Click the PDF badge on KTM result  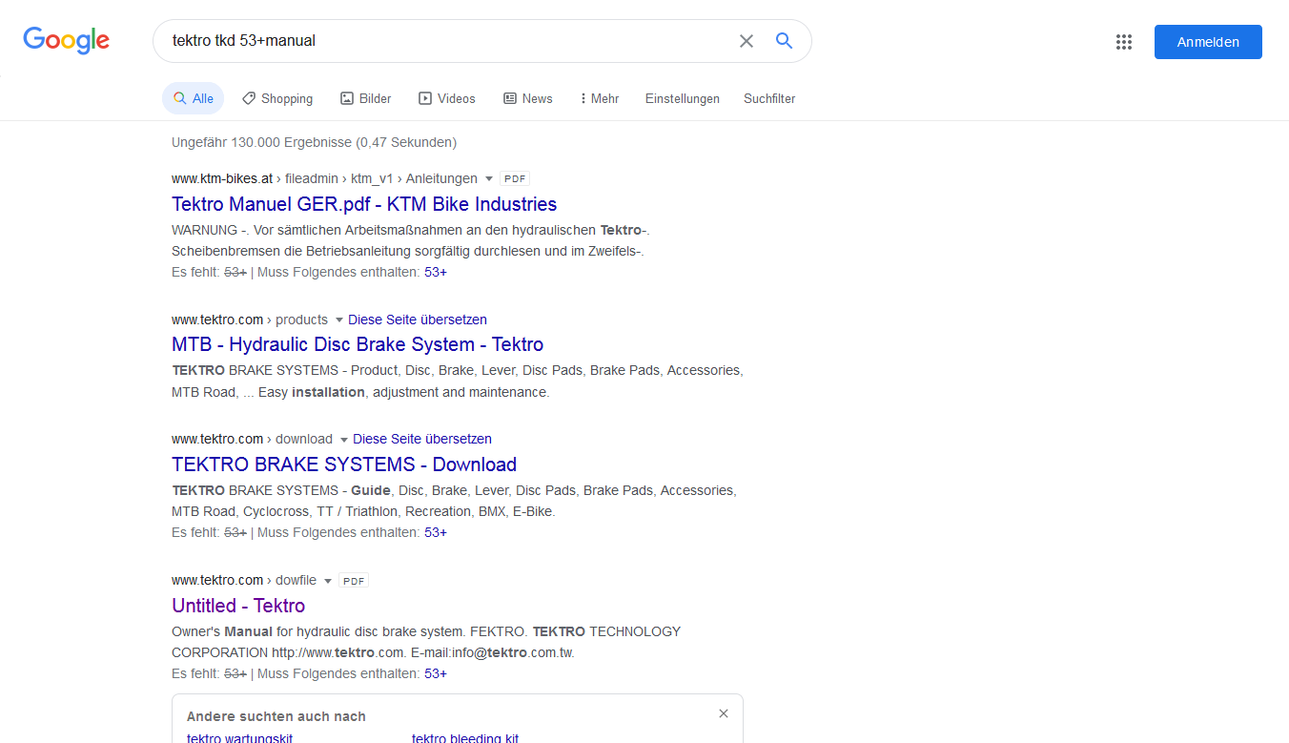[x=515, y=178]
